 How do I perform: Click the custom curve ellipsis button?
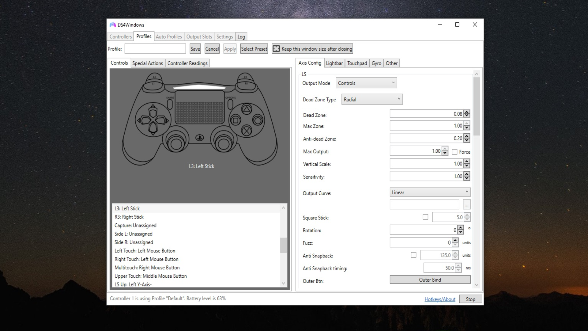(x=467, y=204)
